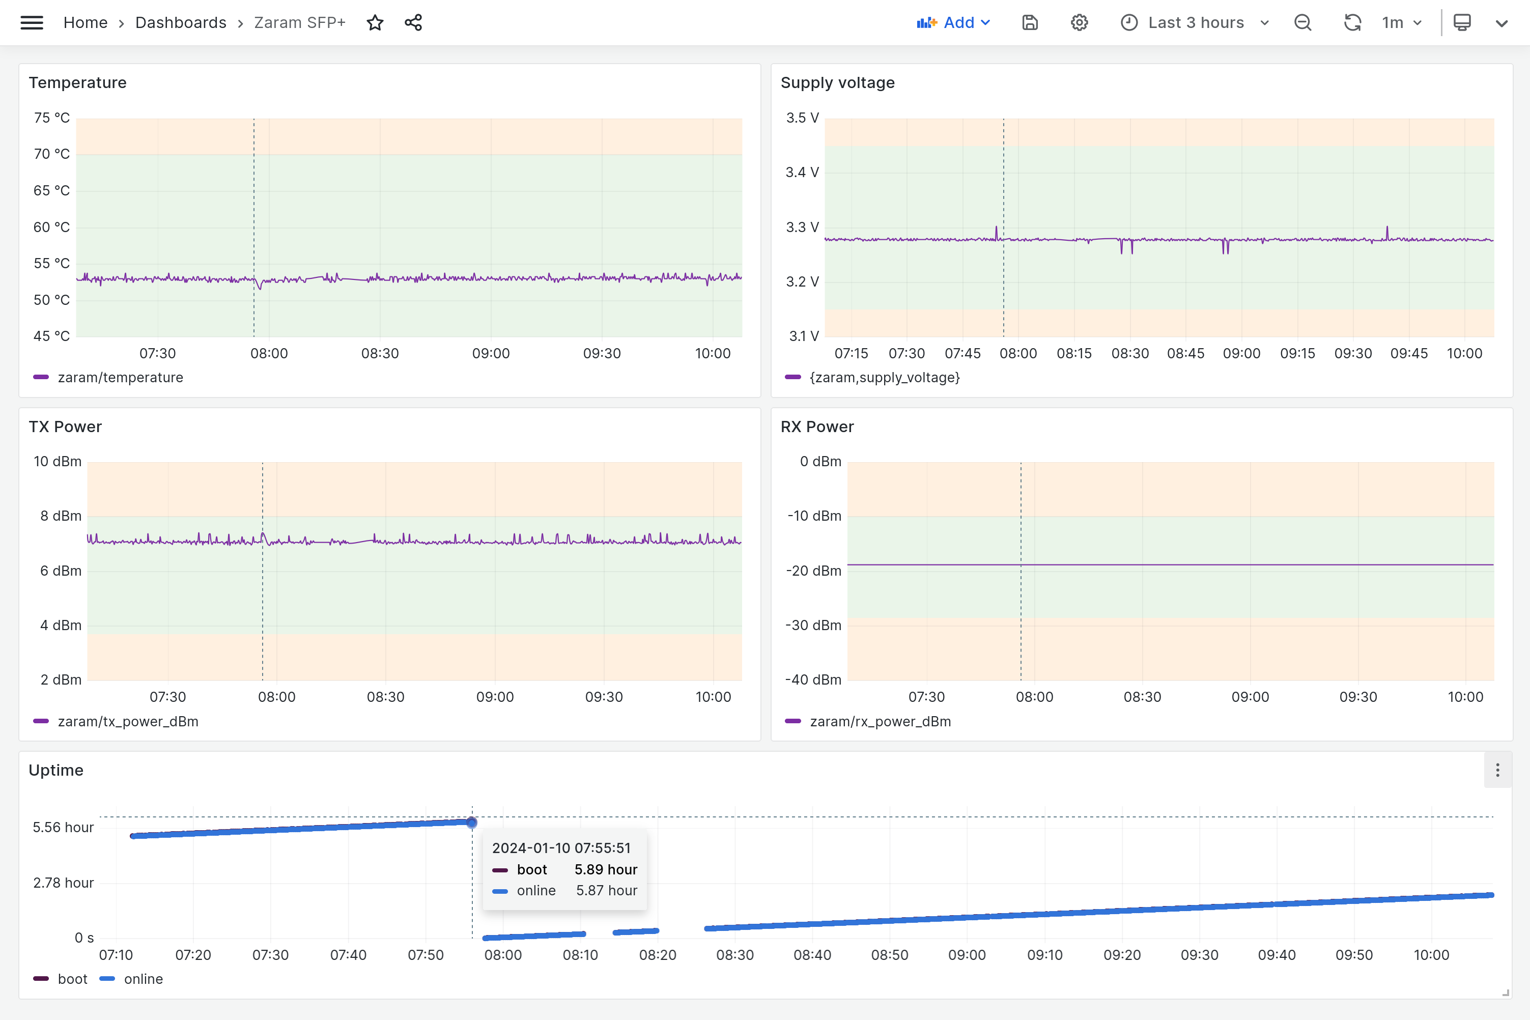Click the kiosk/fullscreen panel icon
1530x1020 pixels.
1463,21
